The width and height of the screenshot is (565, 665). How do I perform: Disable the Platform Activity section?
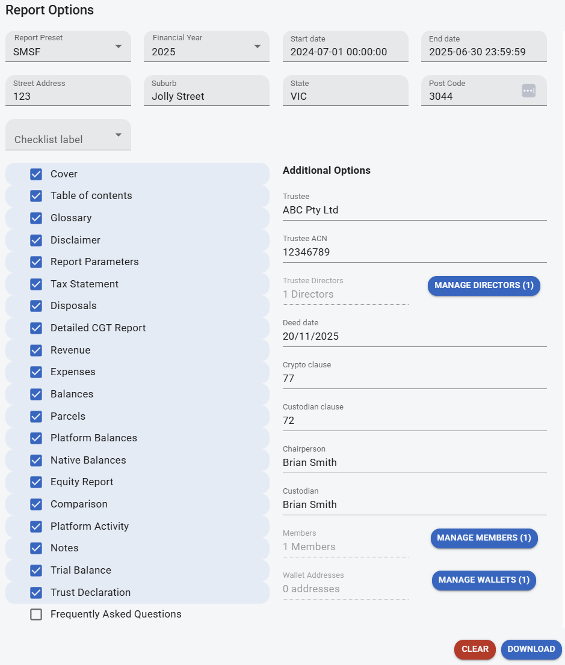coord(36,526)
